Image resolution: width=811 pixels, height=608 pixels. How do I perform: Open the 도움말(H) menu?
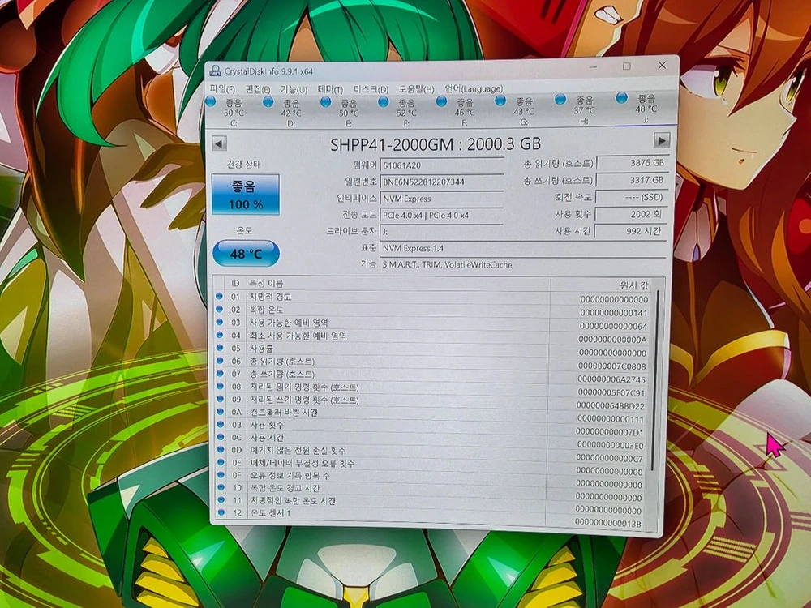(x=416, y=89)
